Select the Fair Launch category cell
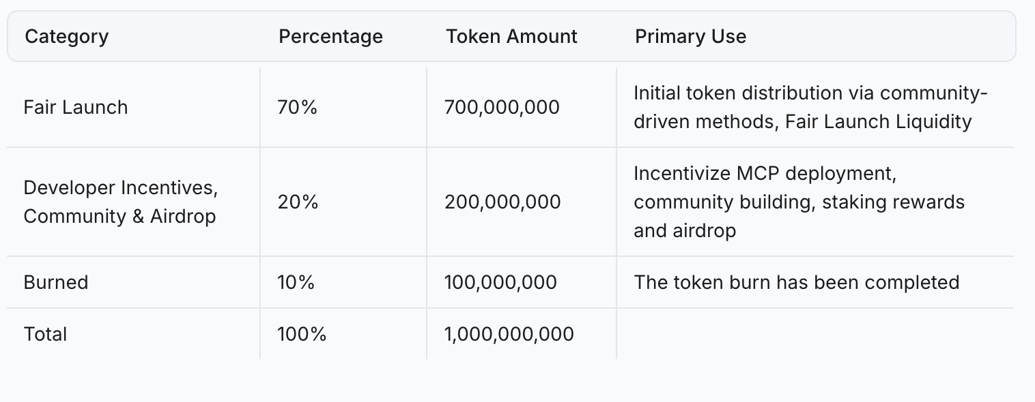This screenshot has width=1035, height=402. [x=76, y=107]
